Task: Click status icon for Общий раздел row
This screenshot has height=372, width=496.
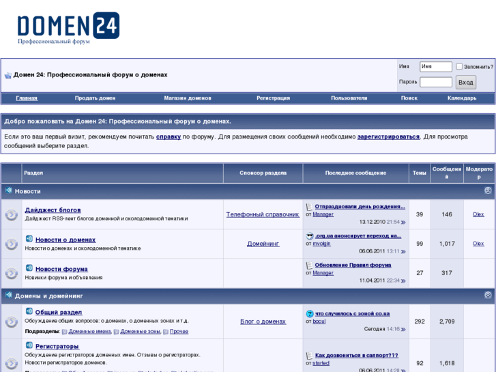Action: click(x=12, y=321)
